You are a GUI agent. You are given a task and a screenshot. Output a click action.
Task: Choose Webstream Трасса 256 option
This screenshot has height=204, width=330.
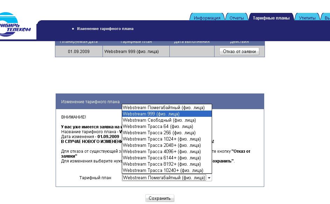(159, 133)
